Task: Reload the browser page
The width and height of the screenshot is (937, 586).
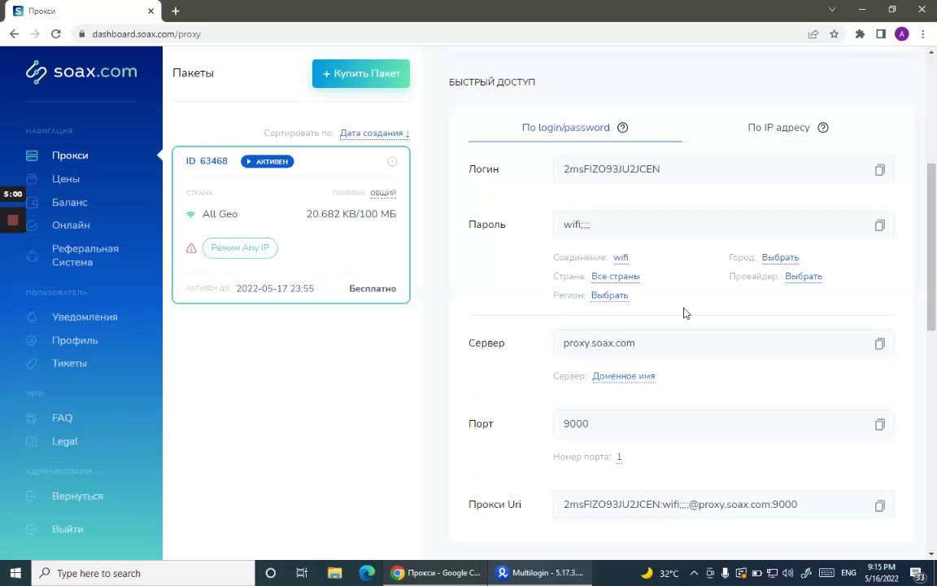Action: pyautogui.click(x=55, y=34)
